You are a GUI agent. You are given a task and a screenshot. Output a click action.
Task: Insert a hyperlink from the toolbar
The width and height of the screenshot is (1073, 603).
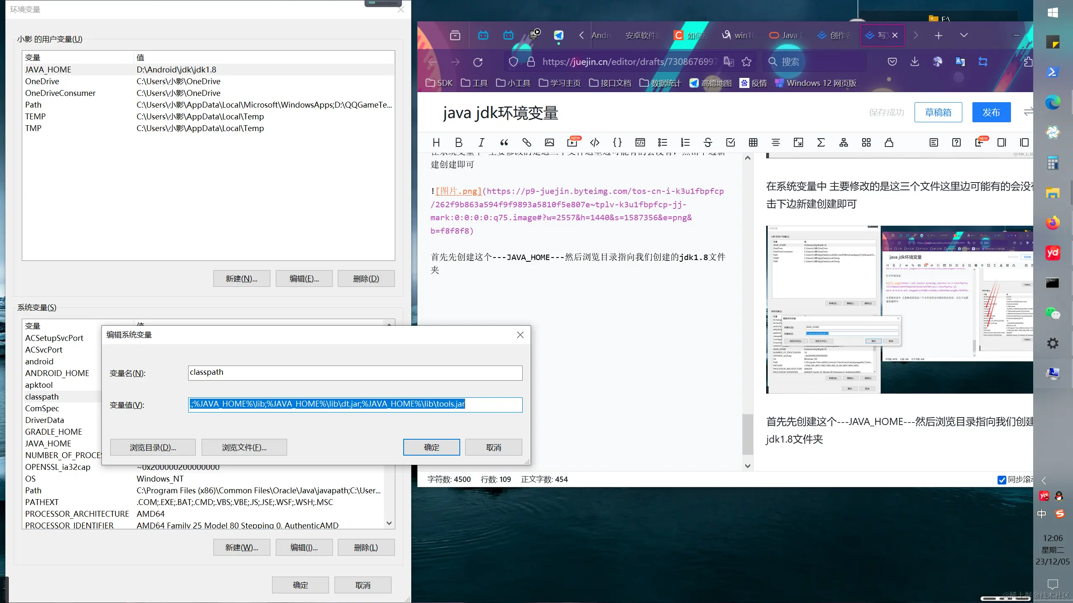(x=526, y=142)
